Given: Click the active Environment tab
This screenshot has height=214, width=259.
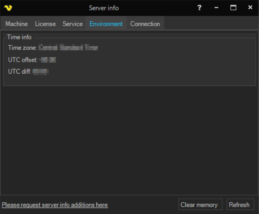Looking at the screenshot, I should [106, 24].
